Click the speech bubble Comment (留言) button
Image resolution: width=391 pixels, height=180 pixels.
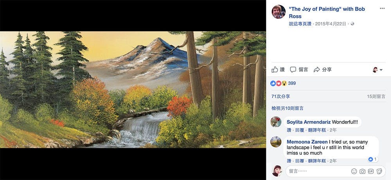pos(299,70)
